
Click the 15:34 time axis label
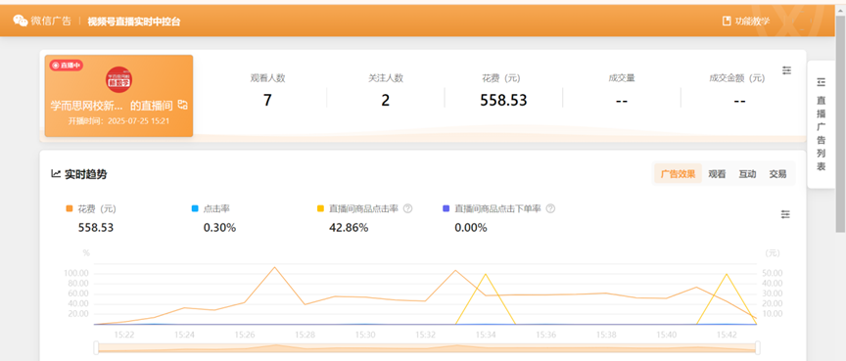tap(486, 335)
